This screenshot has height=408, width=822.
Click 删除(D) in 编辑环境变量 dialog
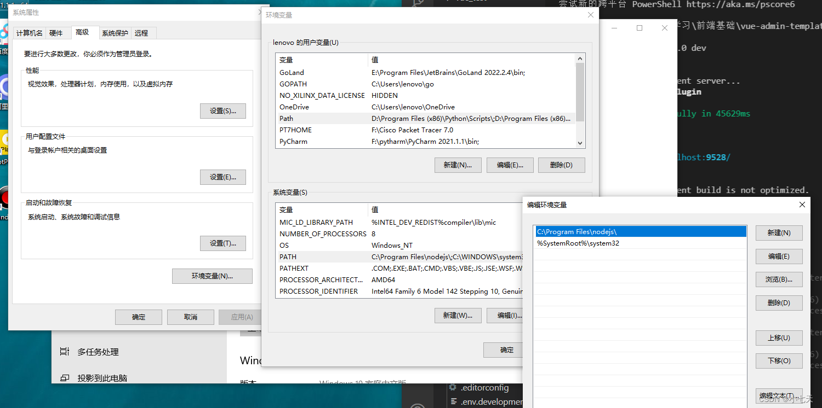[779, 303]
